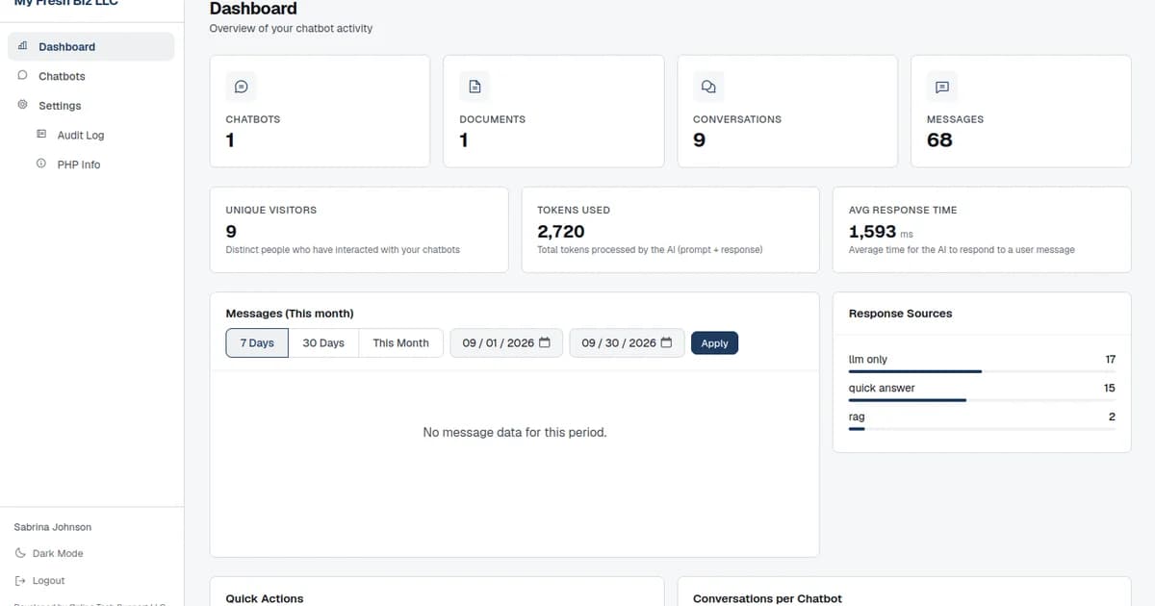Click the 'quick answer' label

coord(882,388)
